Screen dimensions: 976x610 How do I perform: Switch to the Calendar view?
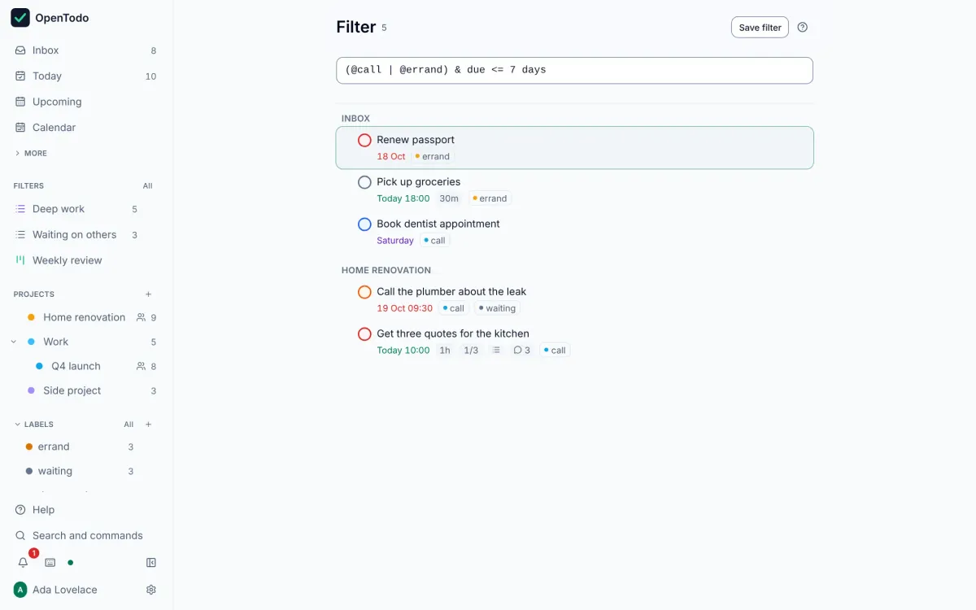tap(86, 128)
